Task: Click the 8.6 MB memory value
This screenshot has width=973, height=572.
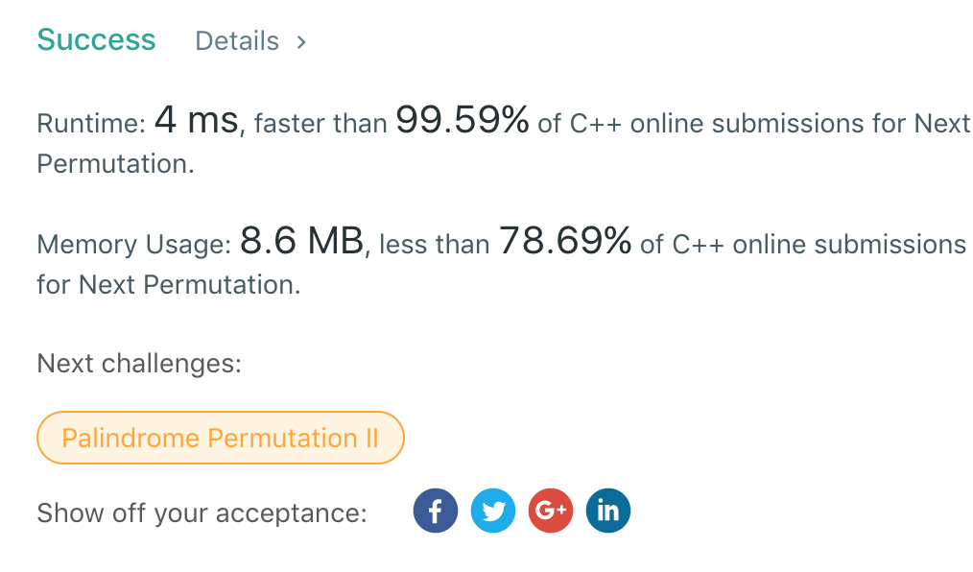Action: click(x=301, y=242)
